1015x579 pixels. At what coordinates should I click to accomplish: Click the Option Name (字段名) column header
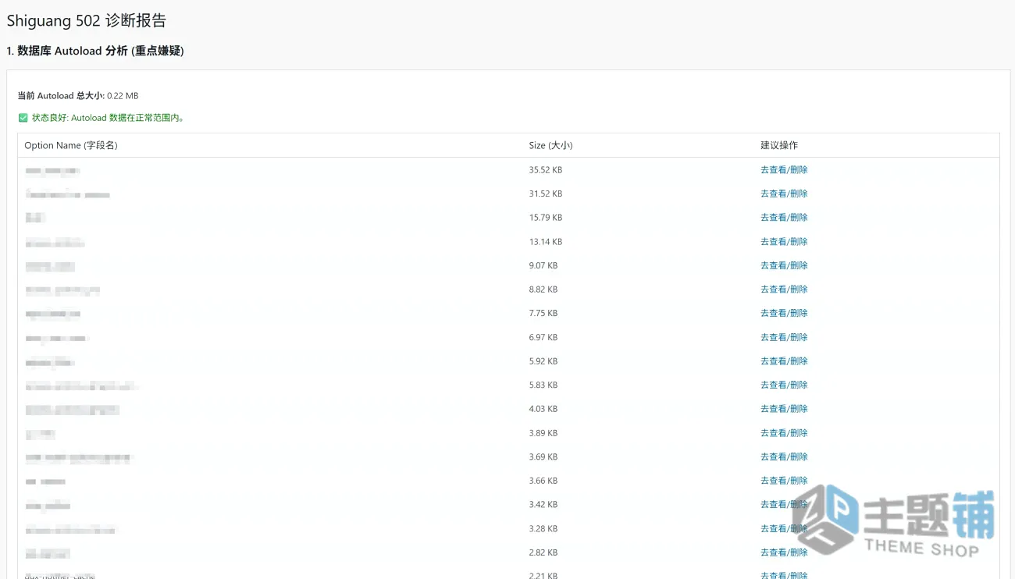[x=71, y=145]
